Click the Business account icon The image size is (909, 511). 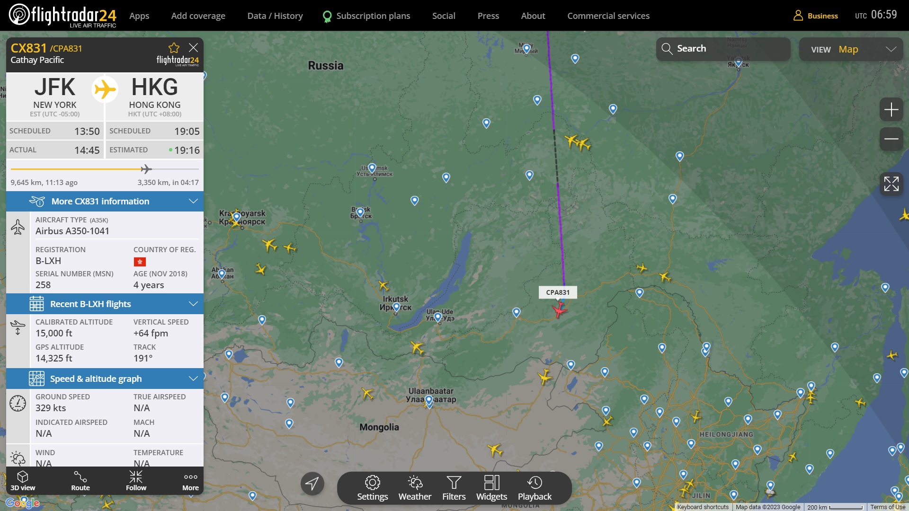798,16
